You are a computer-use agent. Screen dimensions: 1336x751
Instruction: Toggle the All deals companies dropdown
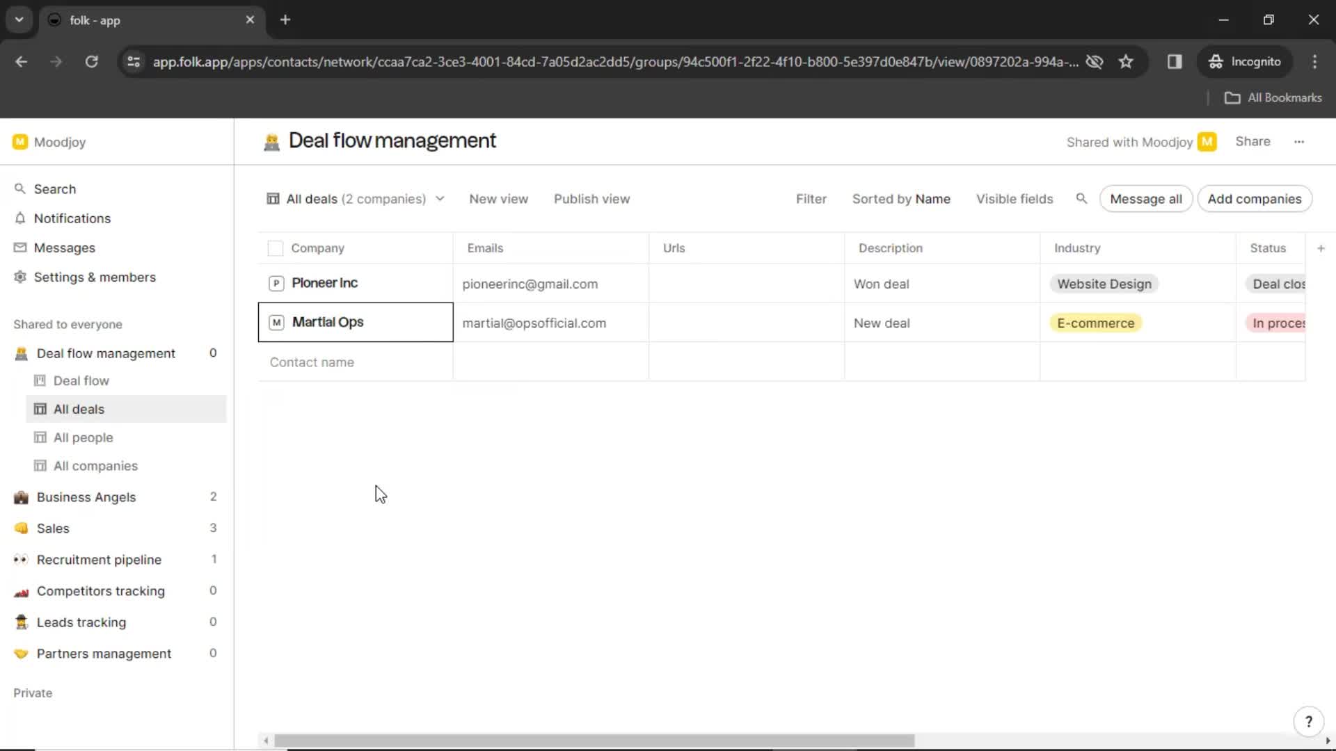tap(438, 199)
